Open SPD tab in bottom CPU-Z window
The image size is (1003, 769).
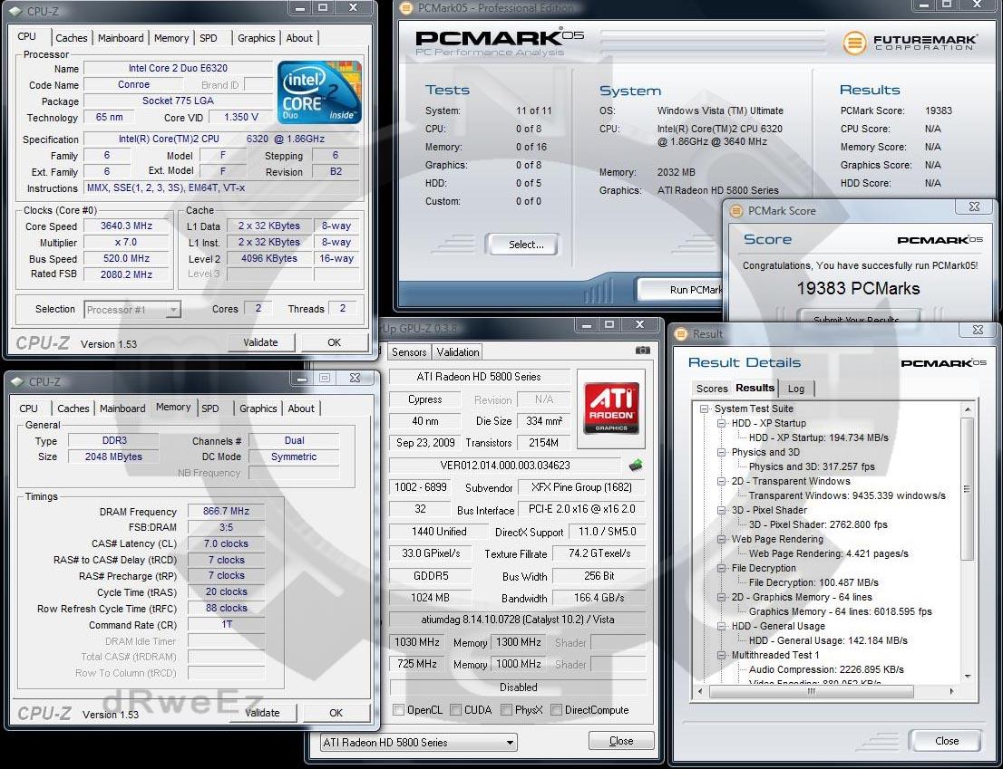point(209,409)
